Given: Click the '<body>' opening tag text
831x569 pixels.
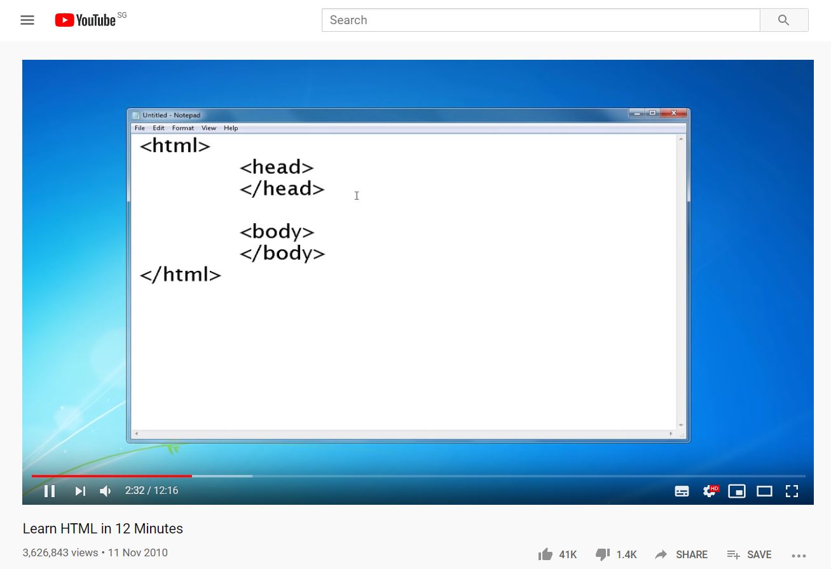Looking at the screenshot, I should click(277, 232).
